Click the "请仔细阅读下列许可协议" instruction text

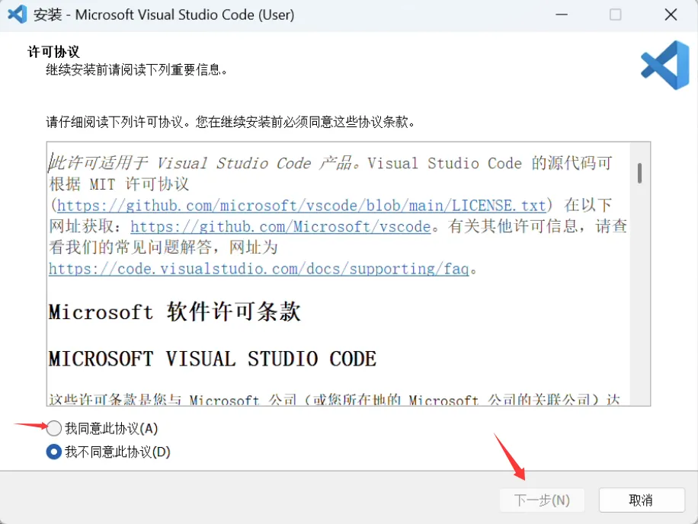[114, 122]
